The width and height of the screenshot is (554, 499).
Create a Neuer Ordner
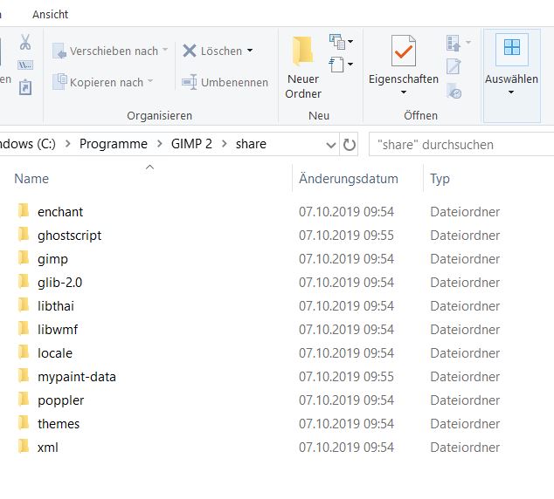pos(303,67)
